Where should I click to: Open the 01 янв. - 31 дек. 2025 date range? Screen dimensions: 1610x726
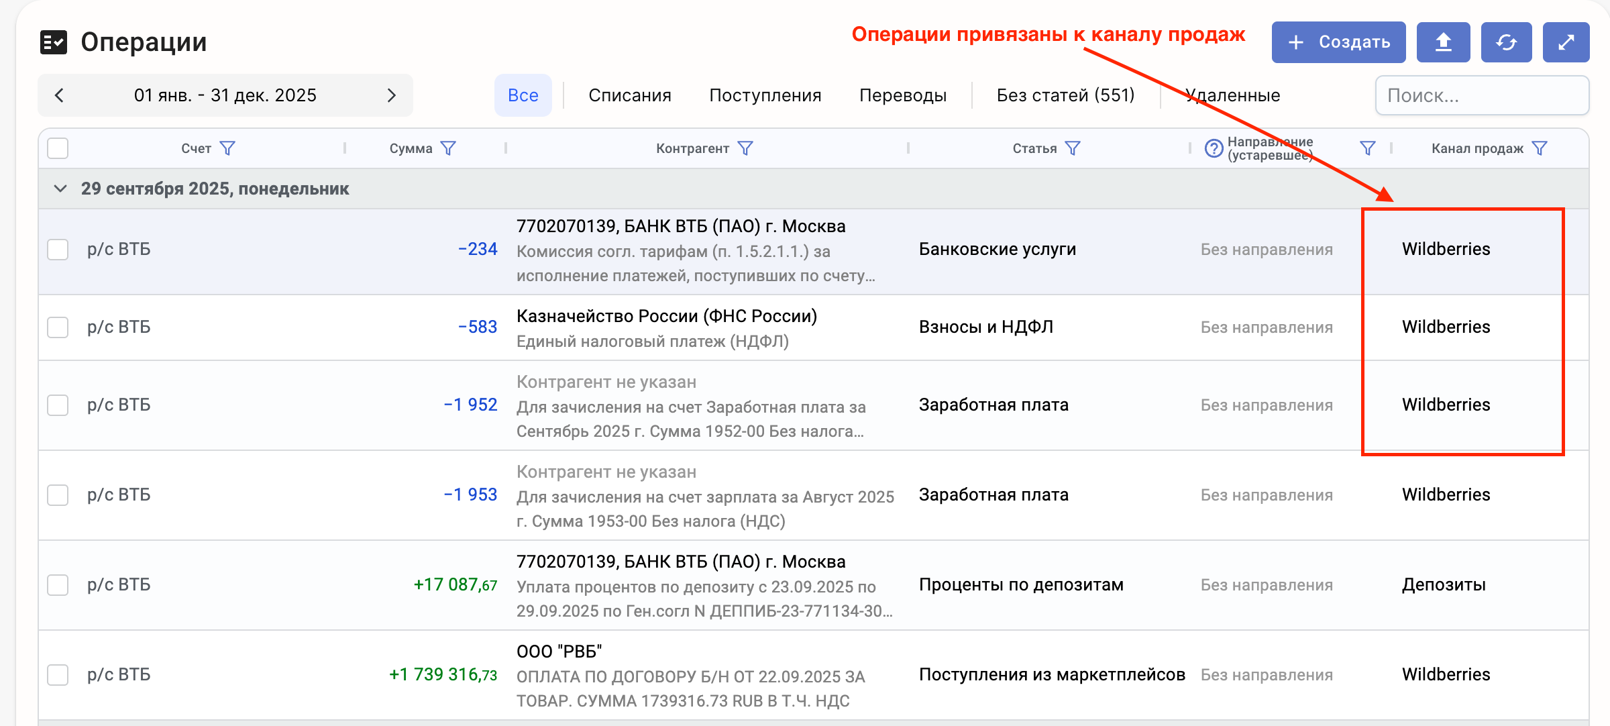click(x=225, y=95)
